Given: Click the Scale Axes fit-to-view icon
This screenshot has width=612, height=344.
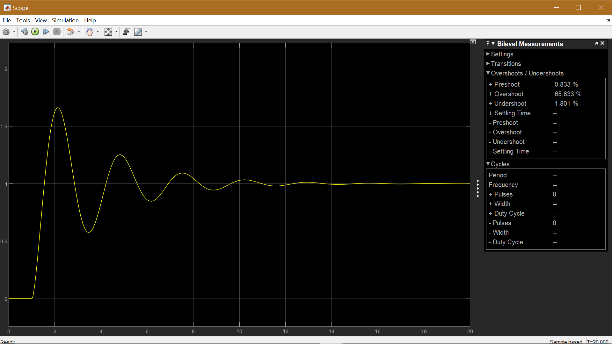Looking at the screenshot, I should [108, 32].
